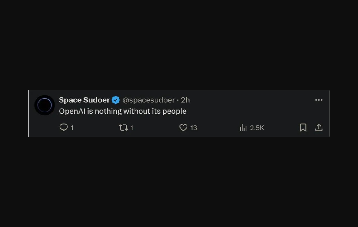The image size is (358, 227).
Task: Bookmark the Space Sudoer tweet
Action: [x=303, y=128]
